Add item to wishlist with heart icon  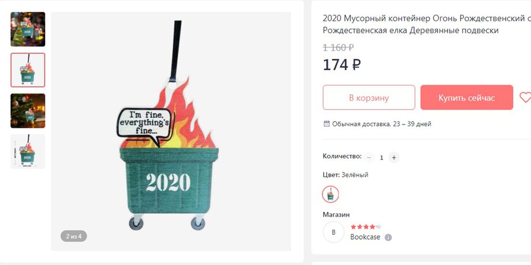[525, 97]
